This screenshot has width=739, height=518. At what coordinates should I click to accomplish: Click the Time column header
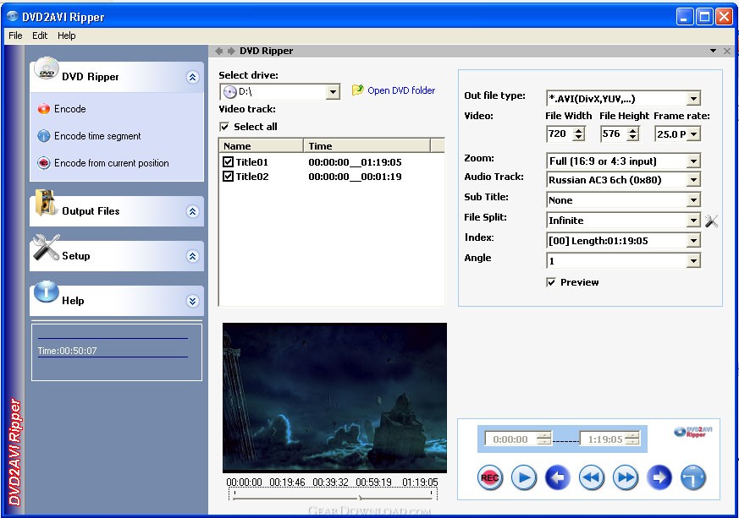(x=367, y=146)
